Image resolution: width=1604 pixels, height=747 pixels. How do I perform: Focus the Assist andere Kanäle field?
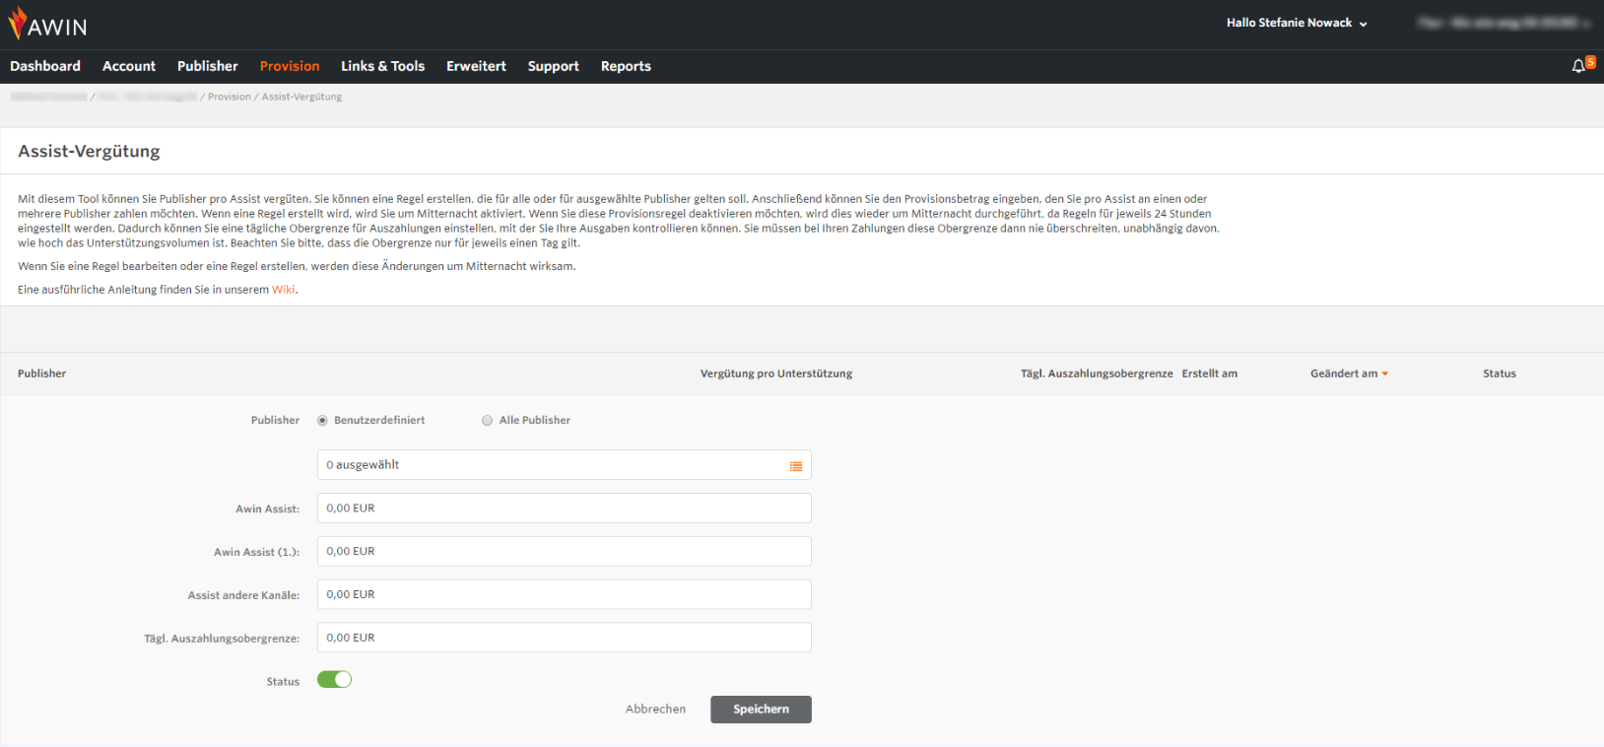point(564,595)
